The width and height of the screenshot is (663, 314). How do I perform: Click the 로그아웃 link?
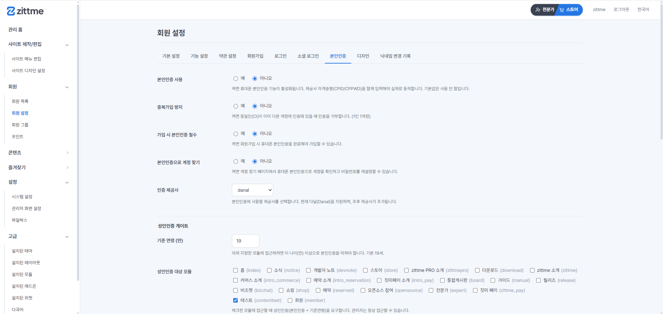[621, 10]
